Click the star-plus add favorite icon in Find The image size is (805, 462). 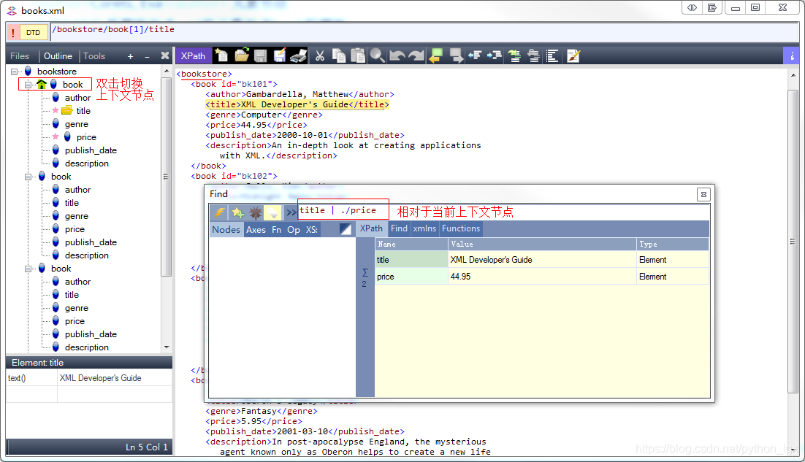pyautogui.click(x=237, y=212)
